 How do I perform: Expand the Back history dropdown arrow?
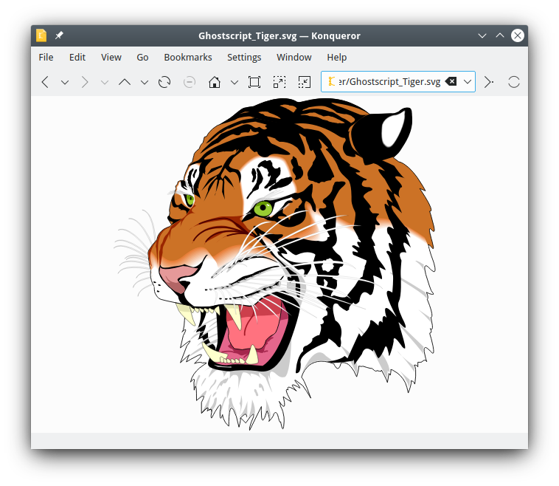(65, 82)
